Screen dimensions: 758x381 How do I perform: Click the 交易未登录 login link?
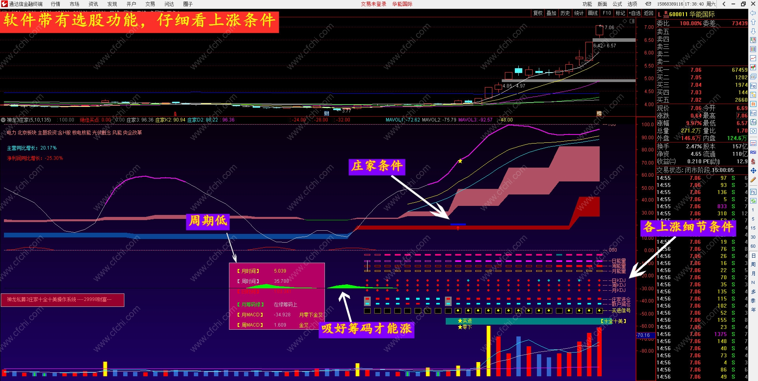[x=373, y=4]
